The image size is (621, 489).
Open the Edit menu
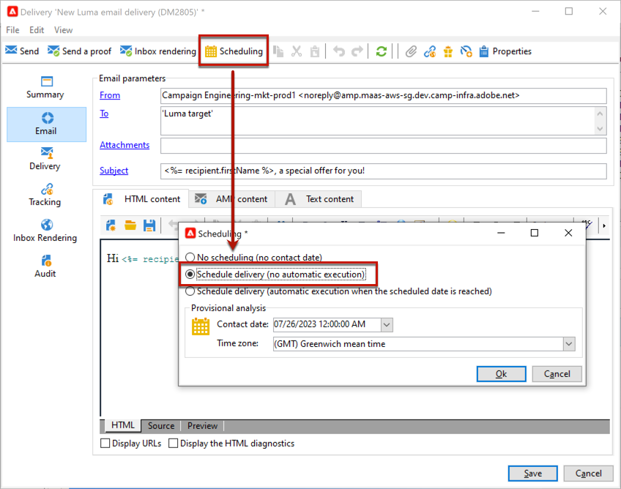tap(37, 30)
